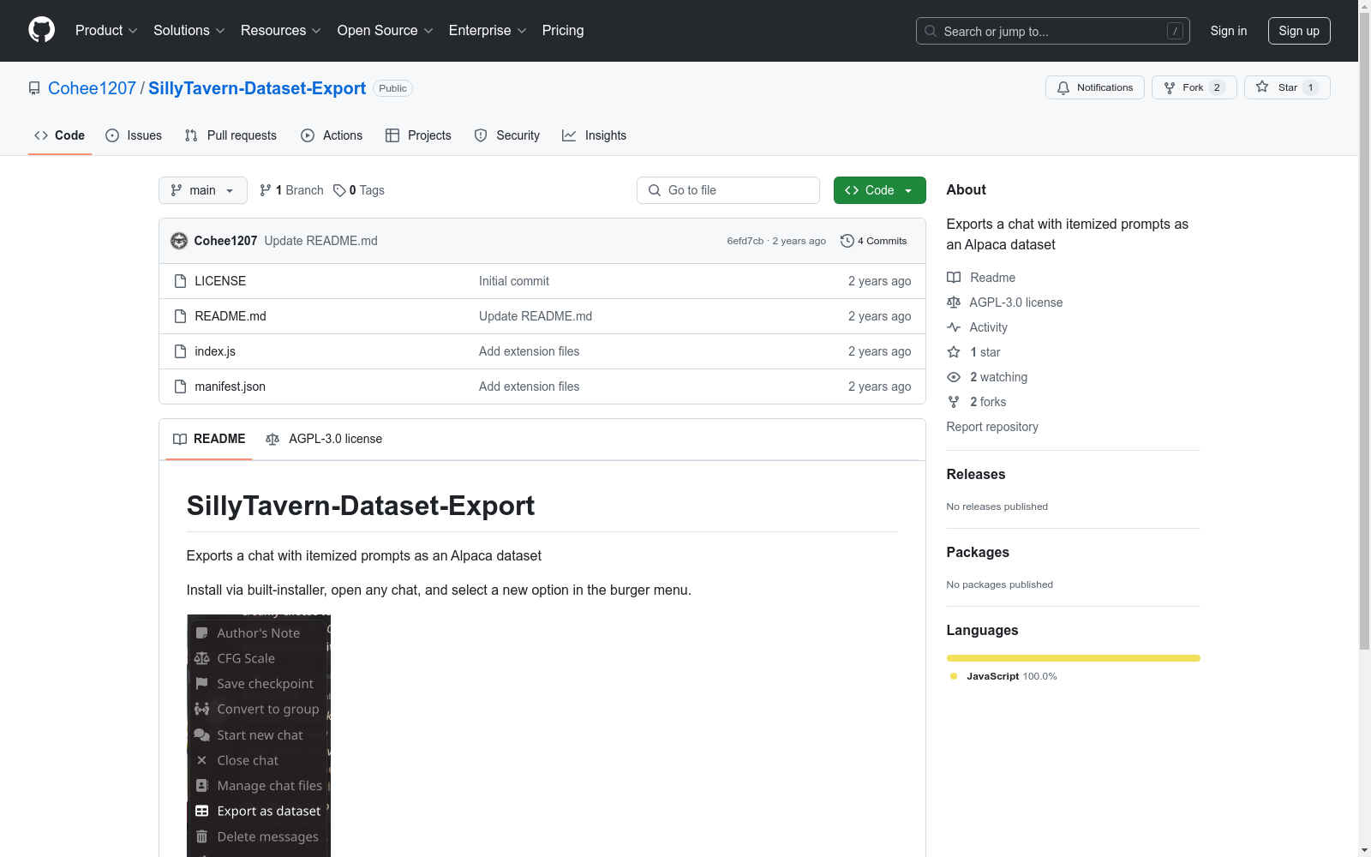Viewport: 1371px width, 857px height.
Task: Click the JavaScript language bar
Action: pyautogui.click(x=1074, y=658)
